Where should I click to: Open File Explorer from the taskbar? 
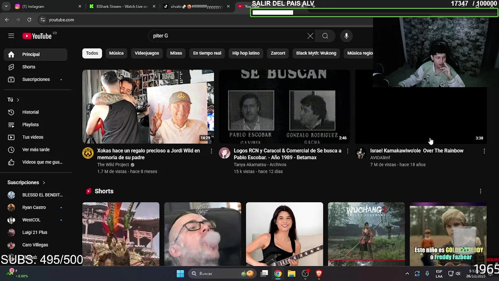pyautogui.click(x=291, y=274)
